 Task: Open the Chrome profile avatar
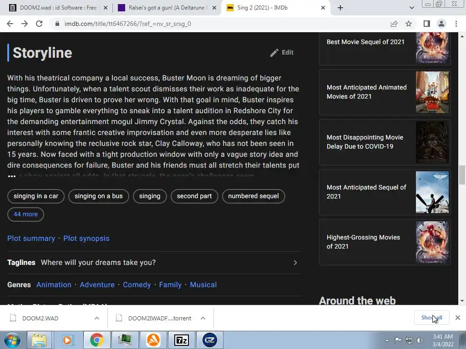point(441,24)
